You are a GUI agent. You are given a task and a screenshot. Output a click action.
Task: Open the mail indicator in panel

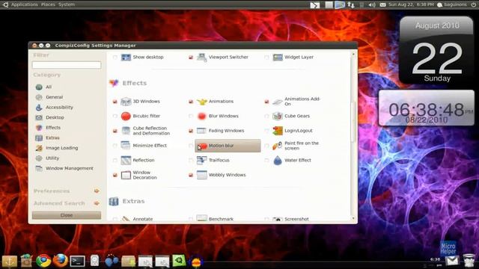382,5
